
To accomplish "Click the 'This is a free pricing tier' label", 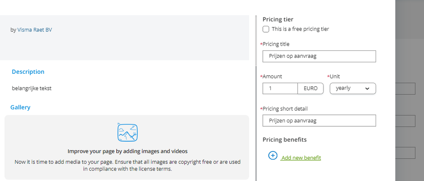I will (300, 29).
